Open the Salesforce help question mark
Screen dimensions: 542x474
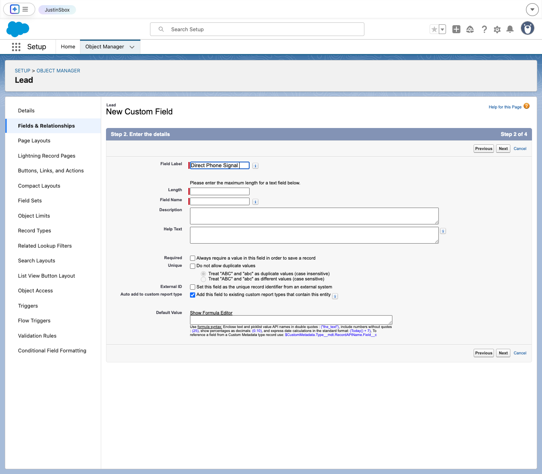(x=484, y=29)
